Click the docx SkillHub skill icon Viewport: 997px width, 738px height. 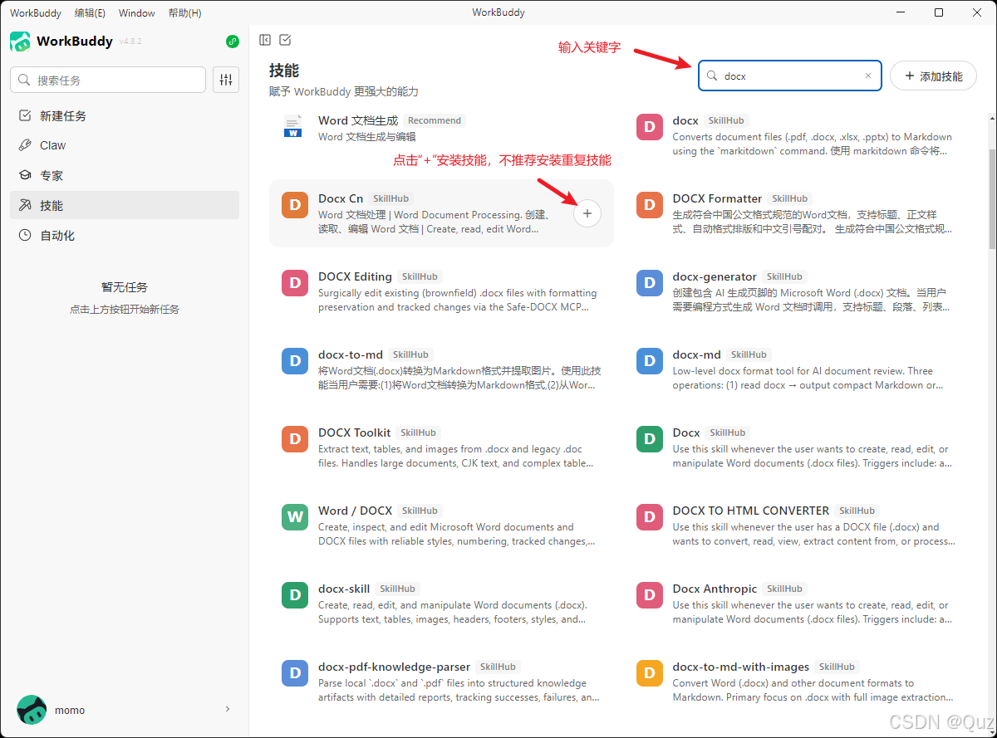coord(650,127)
